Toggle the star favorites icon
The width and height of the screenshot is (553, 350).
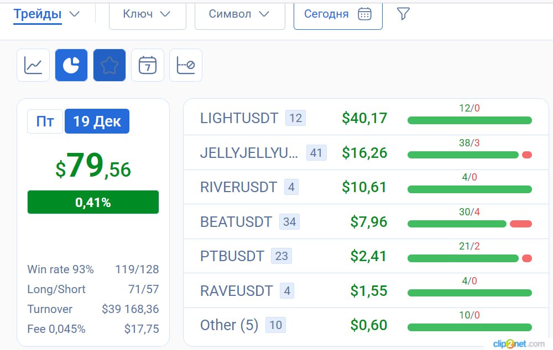click(x=109, y=65)
